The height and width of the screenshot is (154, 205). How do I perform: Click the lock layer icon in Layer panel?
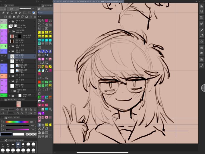pyautogui.click(x=16, y=13)
